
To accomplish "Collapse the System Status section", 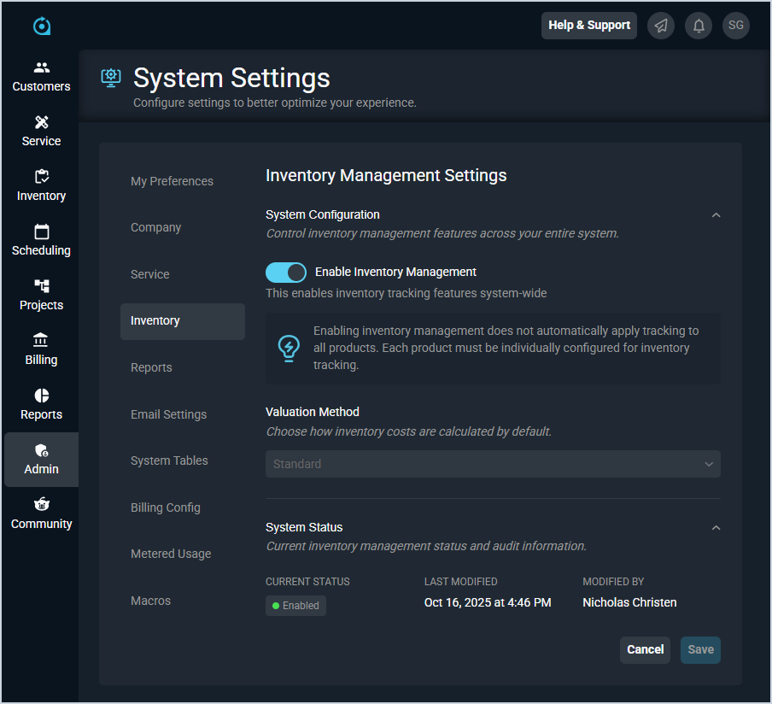I will coord(716,528).
